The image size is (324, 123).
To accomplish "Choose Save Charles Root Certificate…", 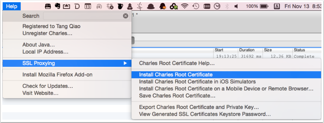I will coord(177,96).
